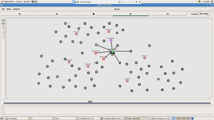
Task: Click the red Packet_Drop node on right side
Action: (x=145, y=58)
